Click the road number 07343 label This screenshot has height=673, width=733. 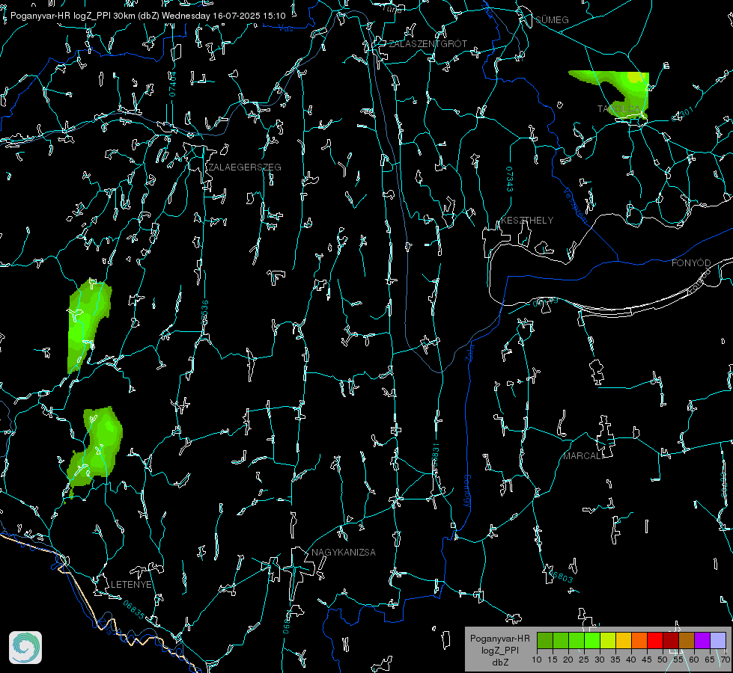[509, 179]
